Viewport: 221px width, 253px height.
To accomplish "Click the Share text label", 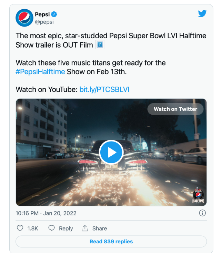I will coord(99,228).
